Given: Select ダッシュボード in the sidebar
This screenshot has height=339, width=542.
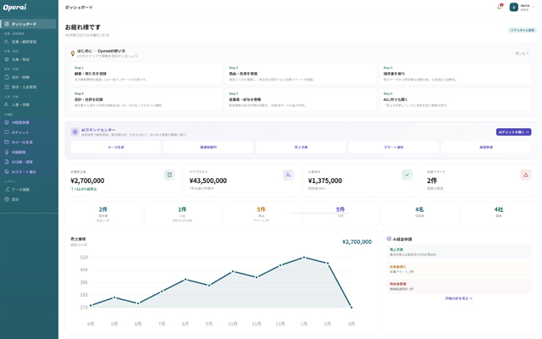Looking at the screenshot, I should point(24,24).
